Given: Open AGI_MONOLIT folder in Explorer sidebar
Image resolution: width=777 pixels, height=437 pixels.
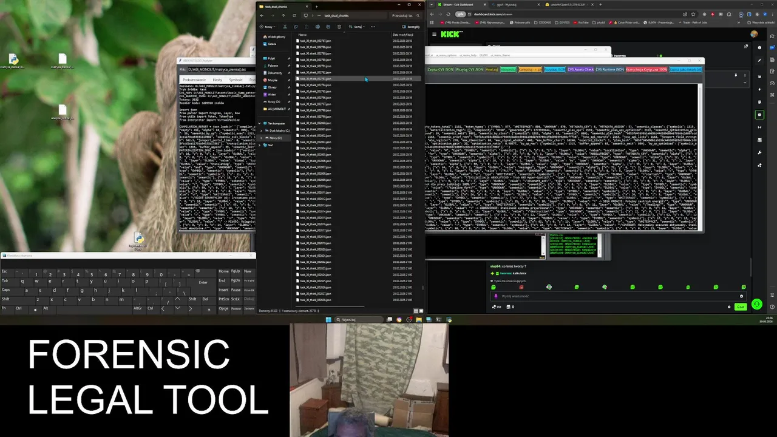Looking at the screenshot, I should tap(277, 109).
